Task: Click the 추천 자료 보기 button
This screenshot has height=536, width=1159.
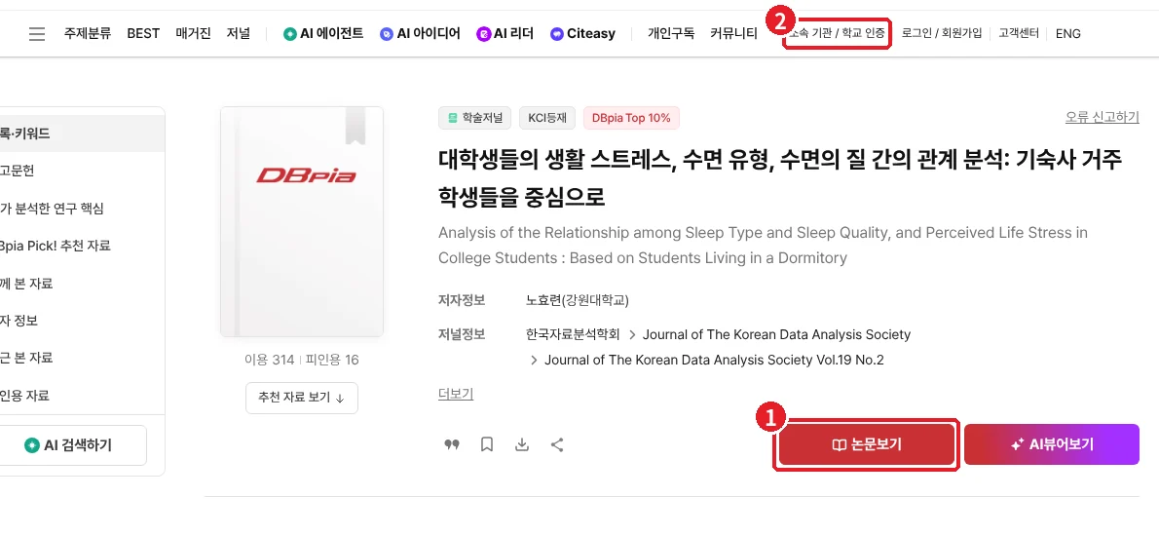Action: click(x=302, y=398)
